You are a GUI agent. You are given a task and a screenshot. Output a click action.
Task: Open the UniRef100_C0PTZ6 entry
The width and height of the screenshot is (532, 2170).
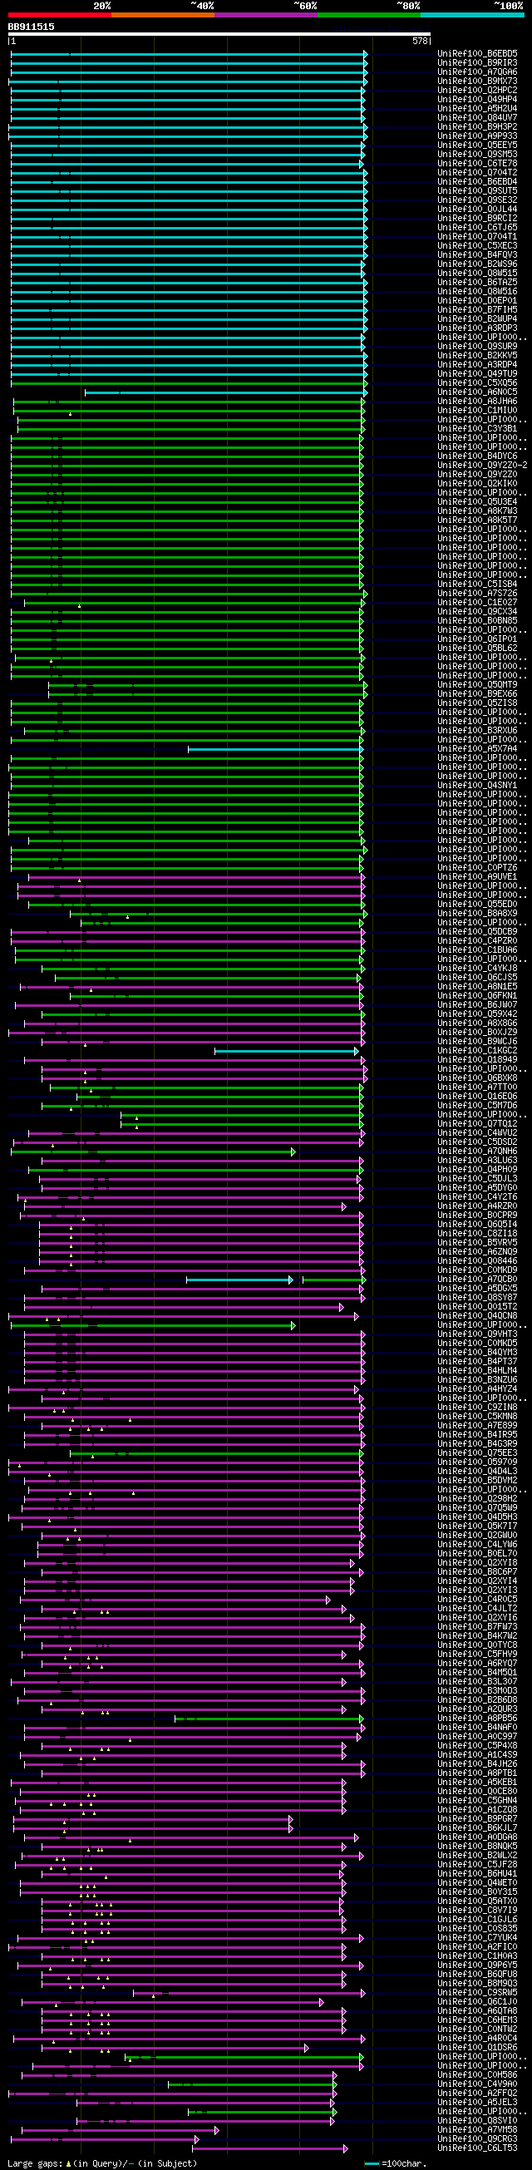(477, 868)
